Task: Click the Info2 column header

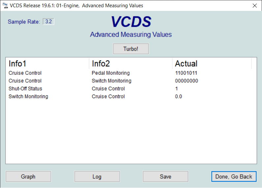Action: [131, 64]
